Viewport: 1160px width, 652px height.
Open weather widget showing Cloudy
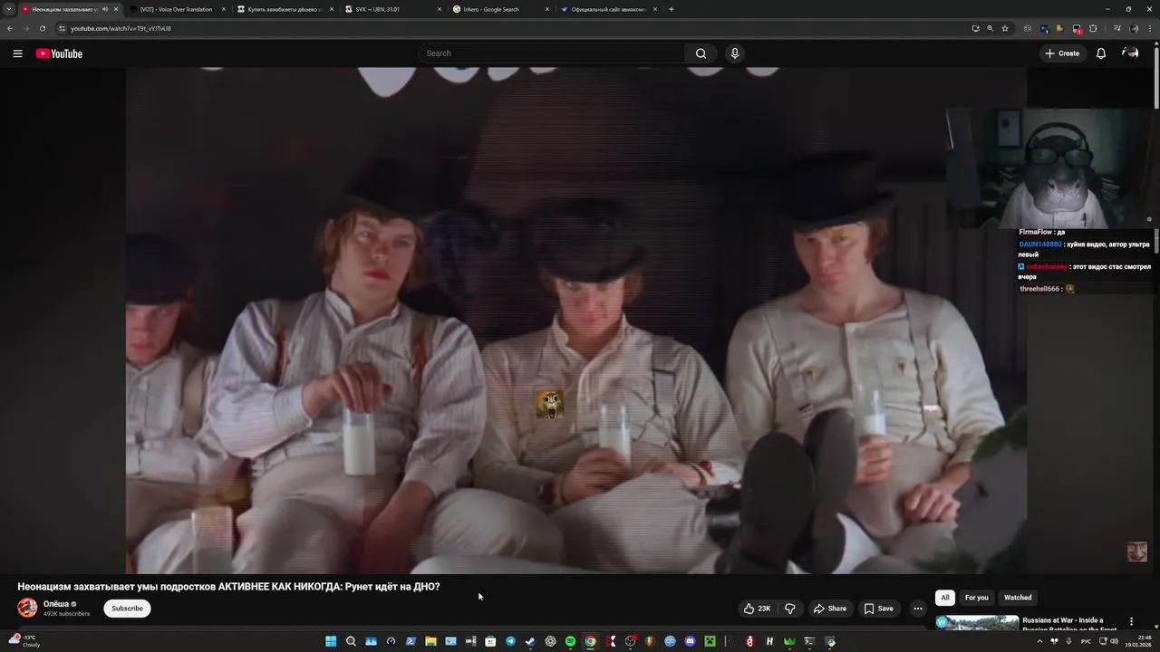(24, 641)
